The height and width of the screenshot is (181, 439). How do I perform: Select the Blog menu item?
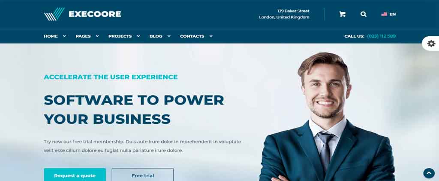click(156, 36)
